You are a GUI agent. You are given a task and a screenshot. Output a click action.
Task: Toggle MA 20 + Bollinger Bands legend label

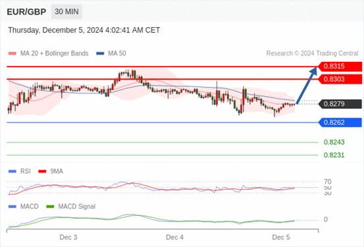tap(55, 53)
